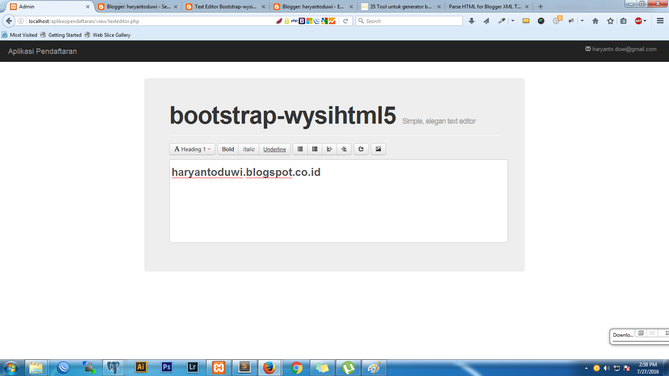This screenshot has width=669, height=376.
Task: Click the haryanto.duwi@gmail.com link
Action: 623,49
